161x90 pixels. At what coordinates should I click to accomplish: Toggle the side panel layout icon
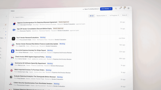pos(129,8)
